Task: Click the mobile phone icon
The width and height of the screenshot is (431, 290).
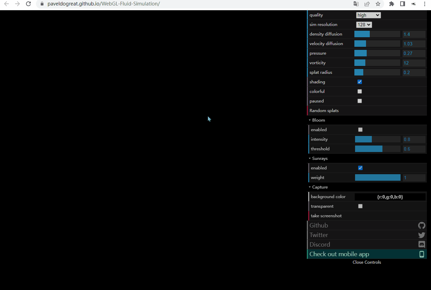Action: [x=422, y=254]
